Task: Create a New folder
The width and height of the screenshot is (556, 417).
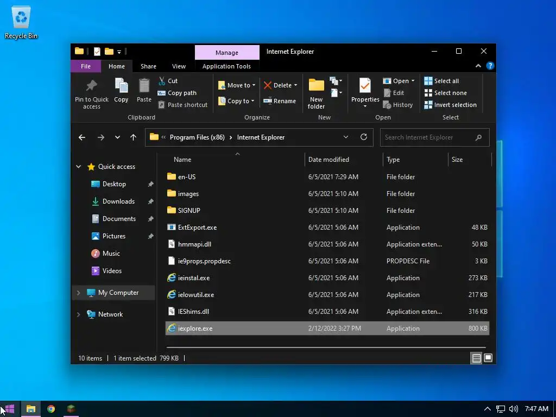Action: [316, 93]
